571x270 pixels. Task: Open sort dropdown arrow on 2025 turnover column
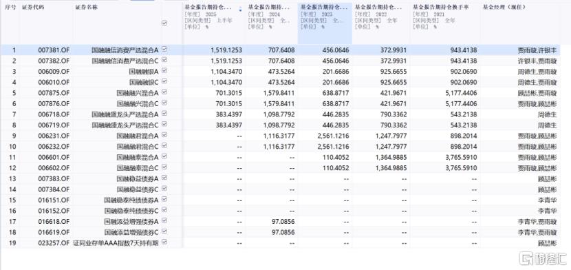tap(240, 10)
